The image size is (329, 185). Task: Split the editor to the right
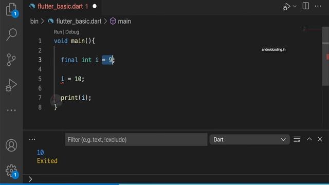(x=306, y=6)
